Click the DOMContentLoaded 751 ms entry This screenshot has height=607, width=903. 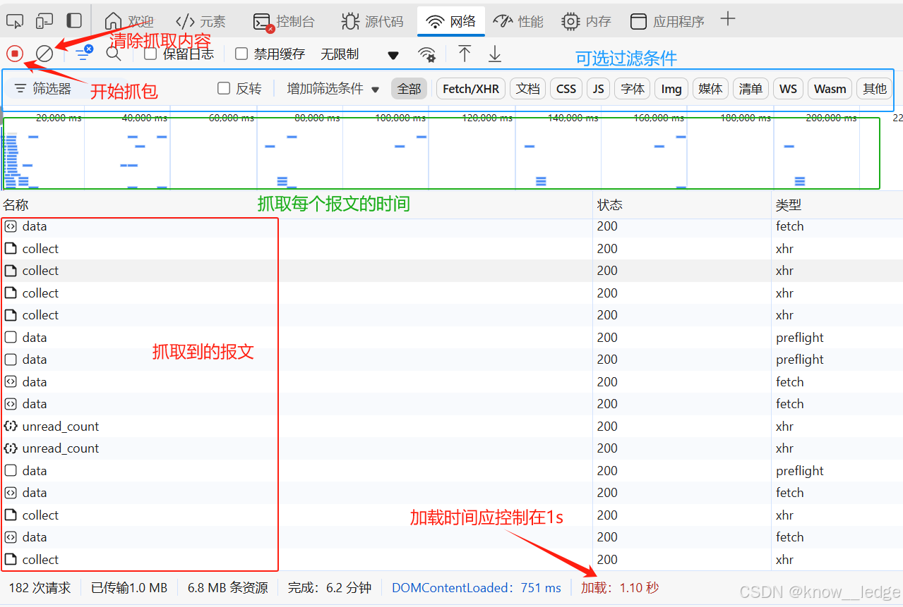[477, 587]
